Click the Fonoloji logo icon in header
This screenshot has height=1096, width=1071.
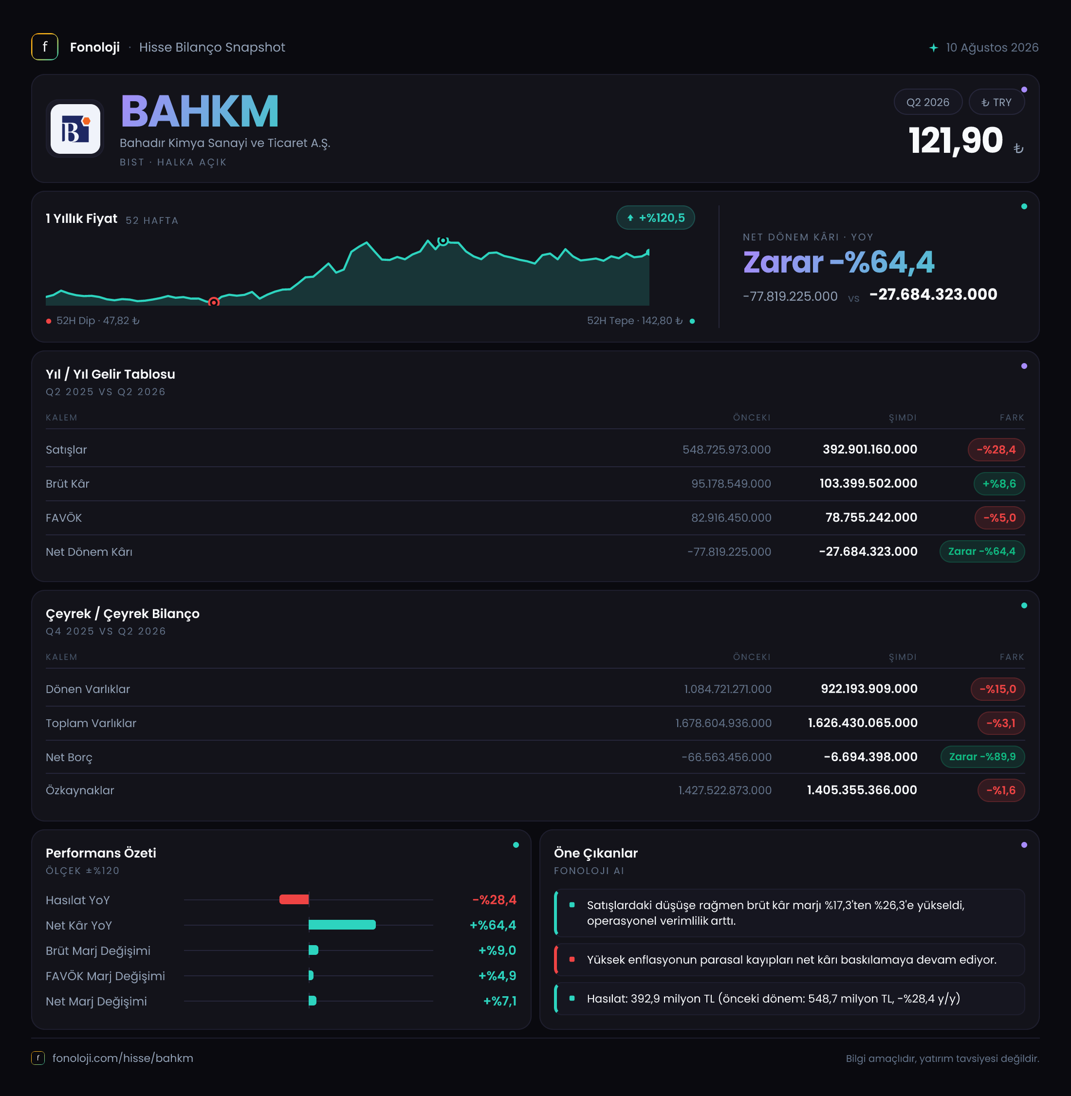tap(44, 47)
